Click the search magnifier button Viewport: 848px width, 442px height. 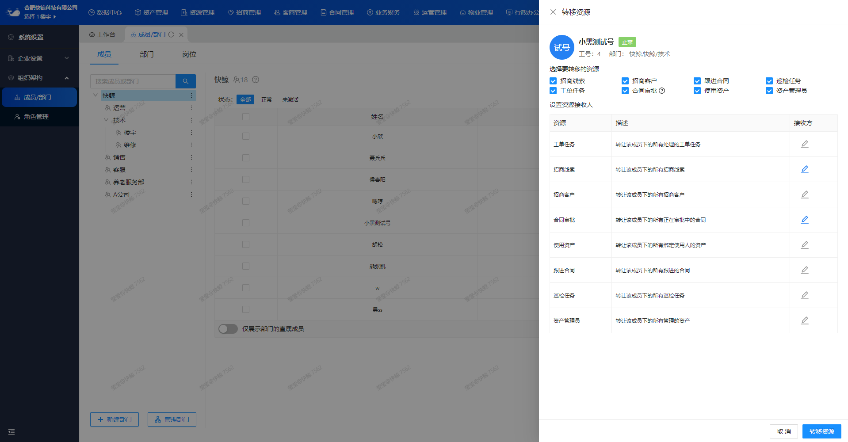tap(186, 81)
